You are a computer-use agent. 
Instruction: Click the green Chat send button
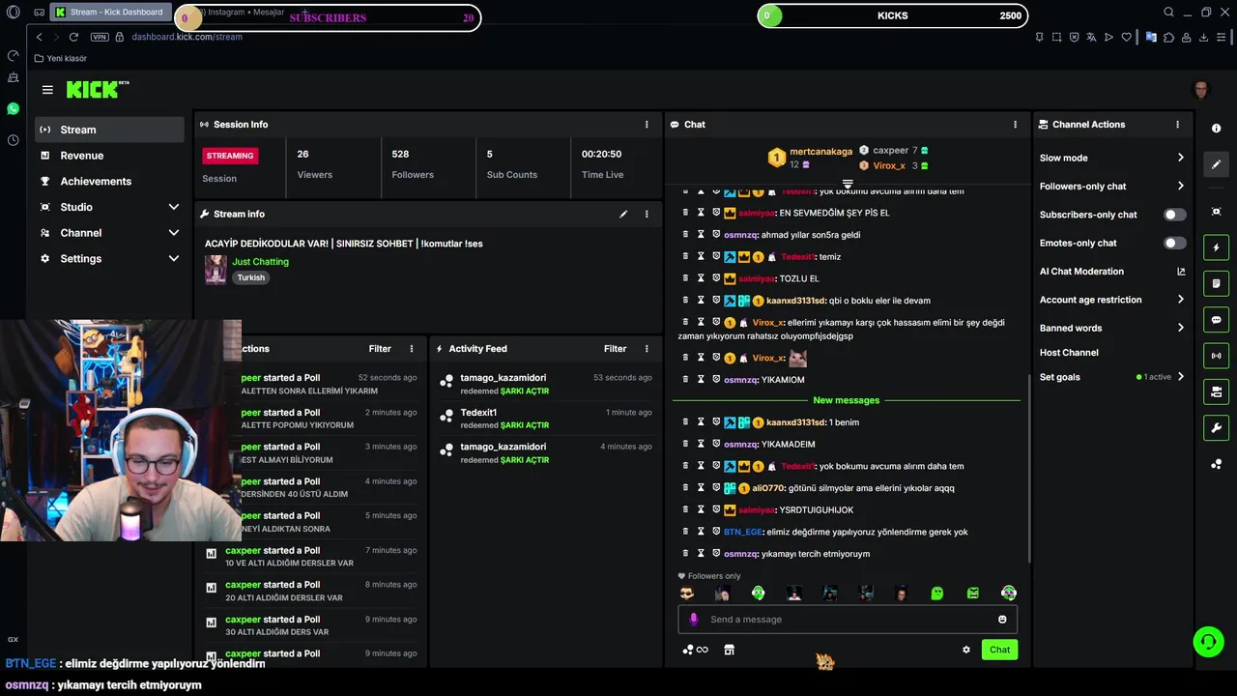click(999, 650)
